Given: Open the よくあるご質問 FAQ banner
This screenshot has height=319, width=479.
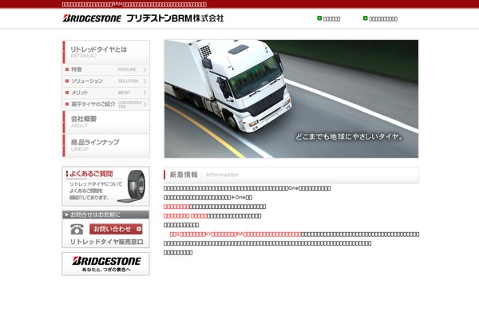Looking at the screenshot, I should pyautogui.click(x=105, y=186).
